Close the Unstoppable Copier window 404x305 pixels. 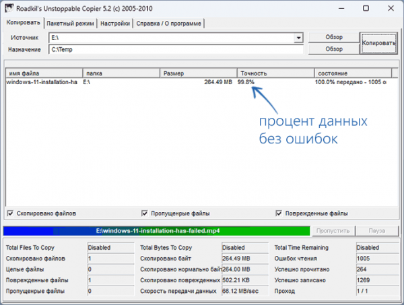[391, 8]
